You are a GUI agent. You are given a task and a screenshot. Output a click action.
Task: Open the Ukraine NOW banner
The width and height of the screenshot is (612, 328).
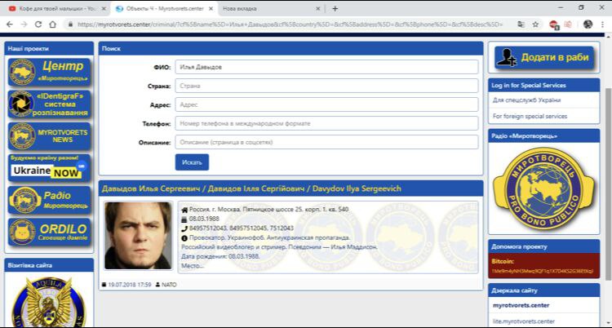[x=49, y=168]
